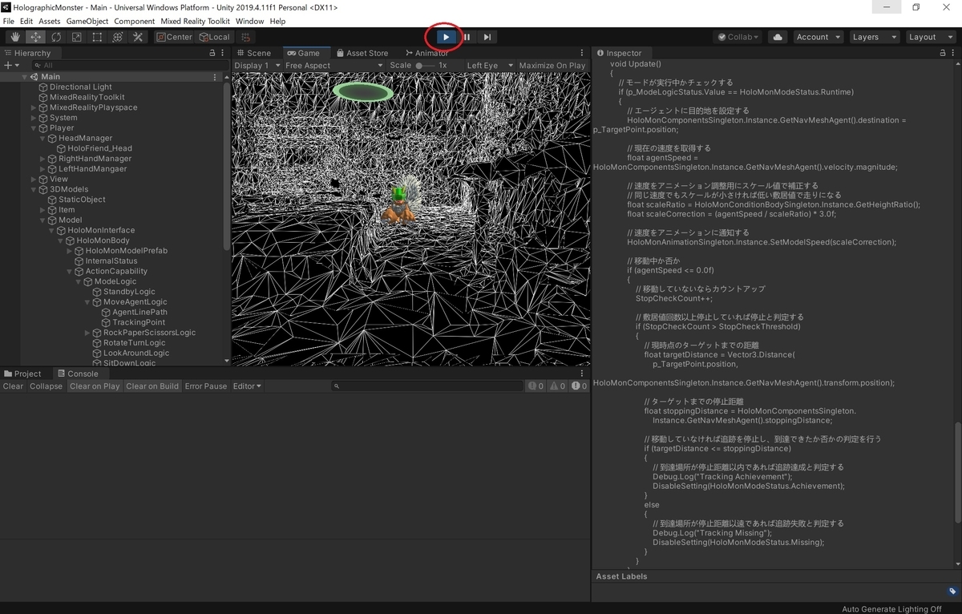This screenshot has width=962, height=614.
Task: Open the Window menu
Action: (x=250, y=21)
